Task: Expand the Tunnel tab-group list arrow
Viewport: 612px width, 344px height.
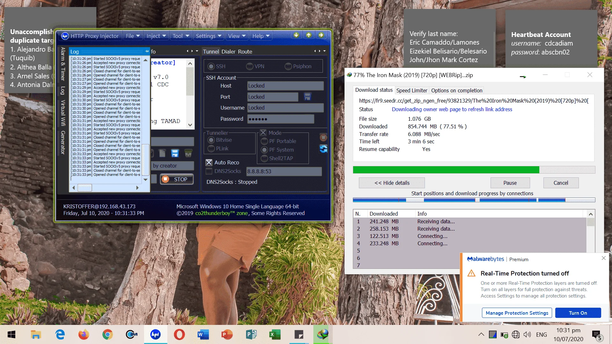Action: 324,51
